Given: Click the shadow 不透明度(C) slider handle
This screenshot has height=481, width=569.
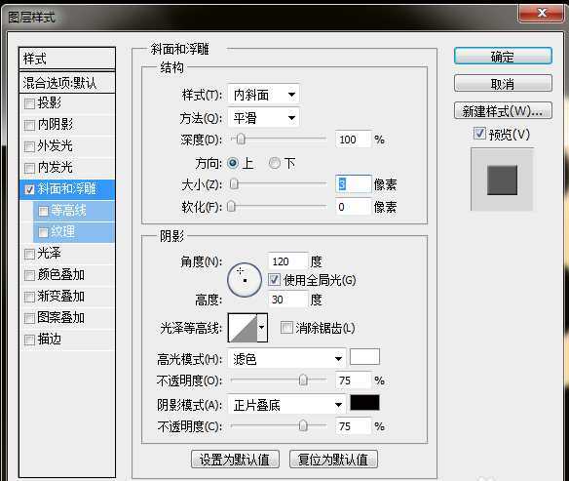Looking at the screenshot, I should coord(303,425).
